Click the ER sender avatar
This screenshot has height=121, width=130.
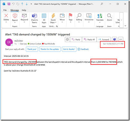pos(9,42)
